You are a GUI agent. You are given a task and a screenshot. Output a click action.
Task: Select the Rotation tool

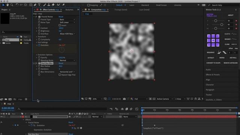click(x=17, y=5)
